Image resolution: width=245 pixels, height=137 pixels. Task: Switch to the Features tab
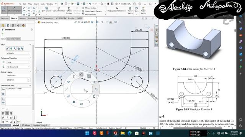point(5,18)
